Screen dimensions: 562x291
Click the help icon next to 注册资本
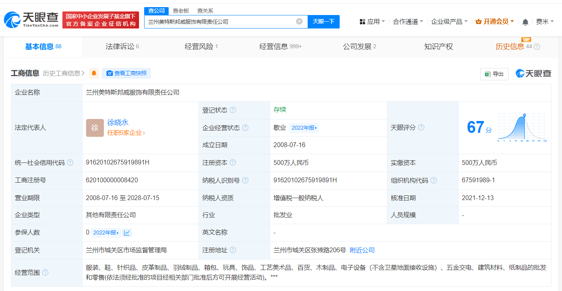point(233,163)
